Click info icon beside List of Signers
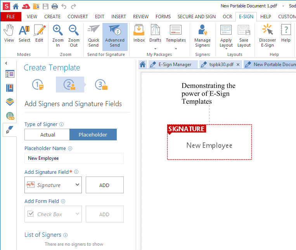The height and width of the screenshot is (250, 296). [65, 235]
